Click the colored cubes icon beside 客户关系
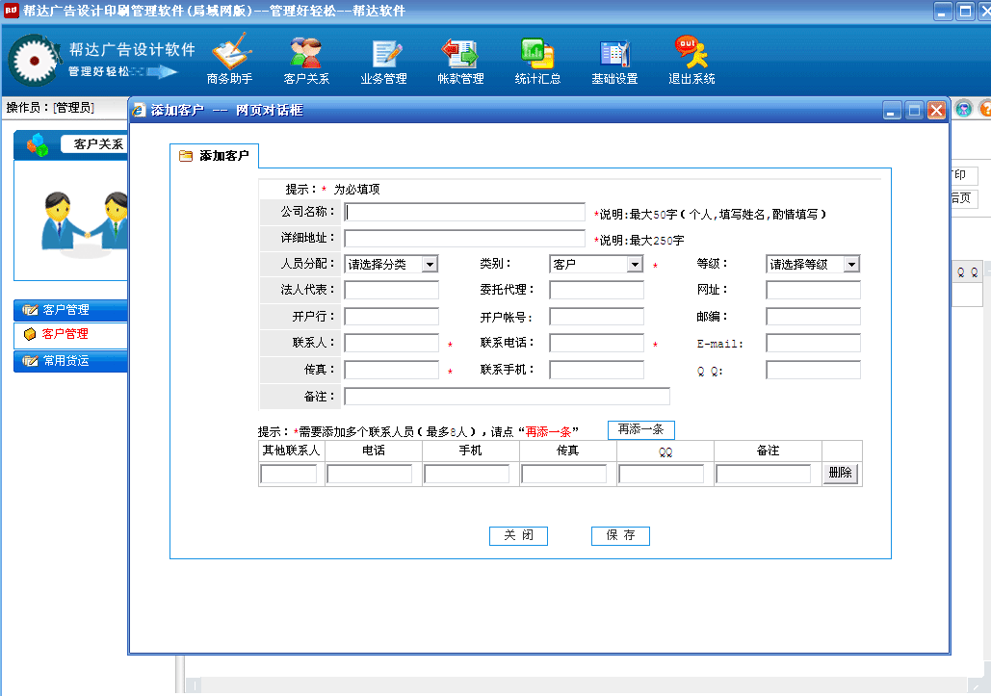The width and height of the screenshot is (991, 696). point(38,144)
